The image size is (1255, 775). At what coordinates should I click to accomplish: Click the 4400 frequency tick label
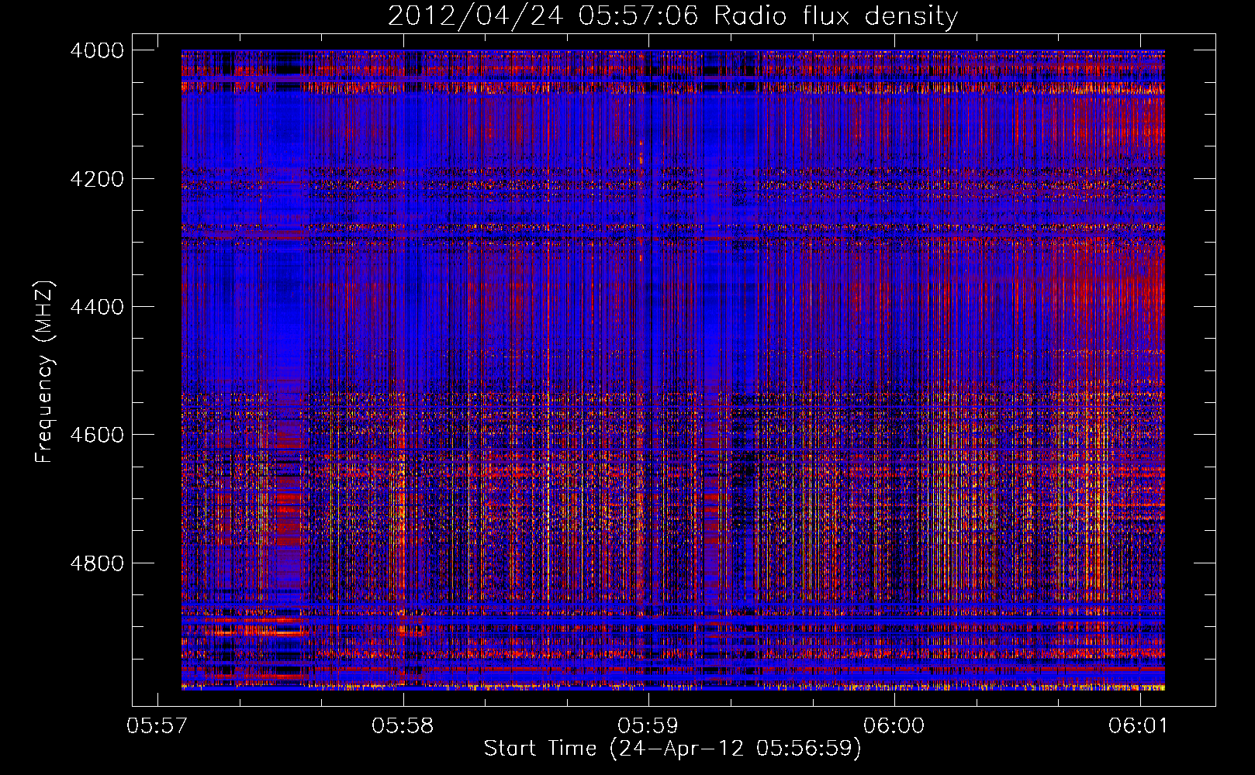click(x=97, y=307)
